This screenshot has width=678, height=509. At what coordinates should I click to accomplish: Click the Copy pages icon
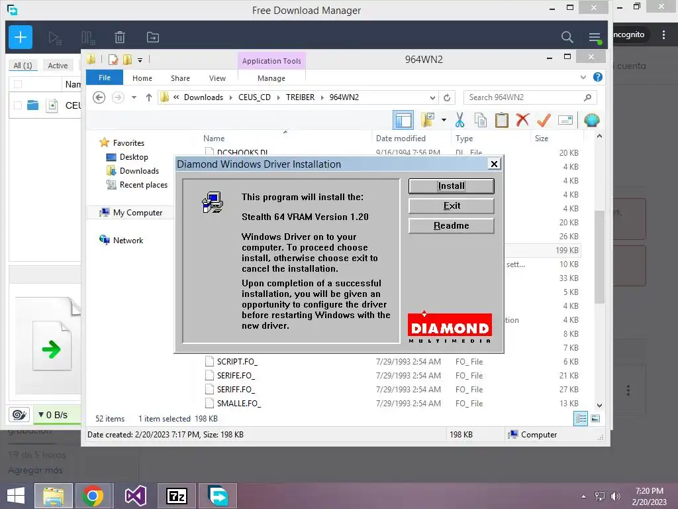pyautogui.click(x=480, y=120)
